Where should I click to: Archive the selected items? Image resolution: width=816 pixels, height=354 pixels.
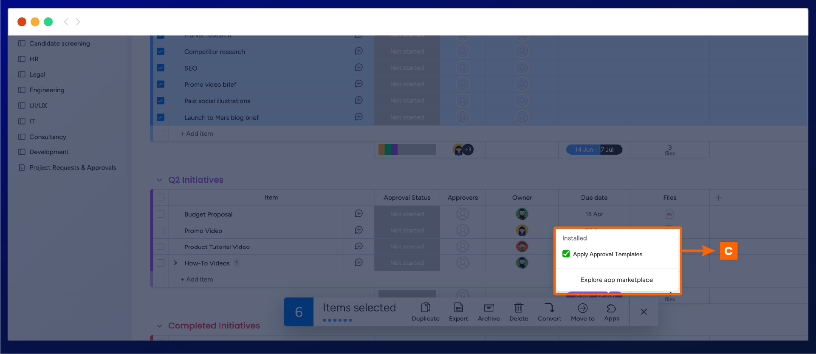[x=488, y=308]
